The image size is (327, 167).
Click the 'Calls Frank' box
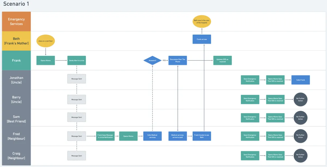click(x=301, y=80)
